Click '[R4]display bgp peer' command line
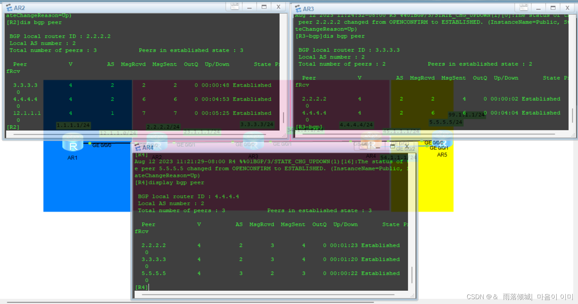 [169, 183]
